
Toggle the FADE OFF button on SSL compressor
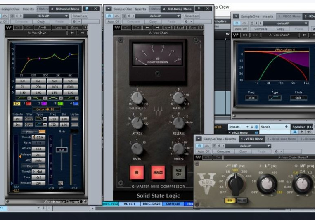(179, 172)
